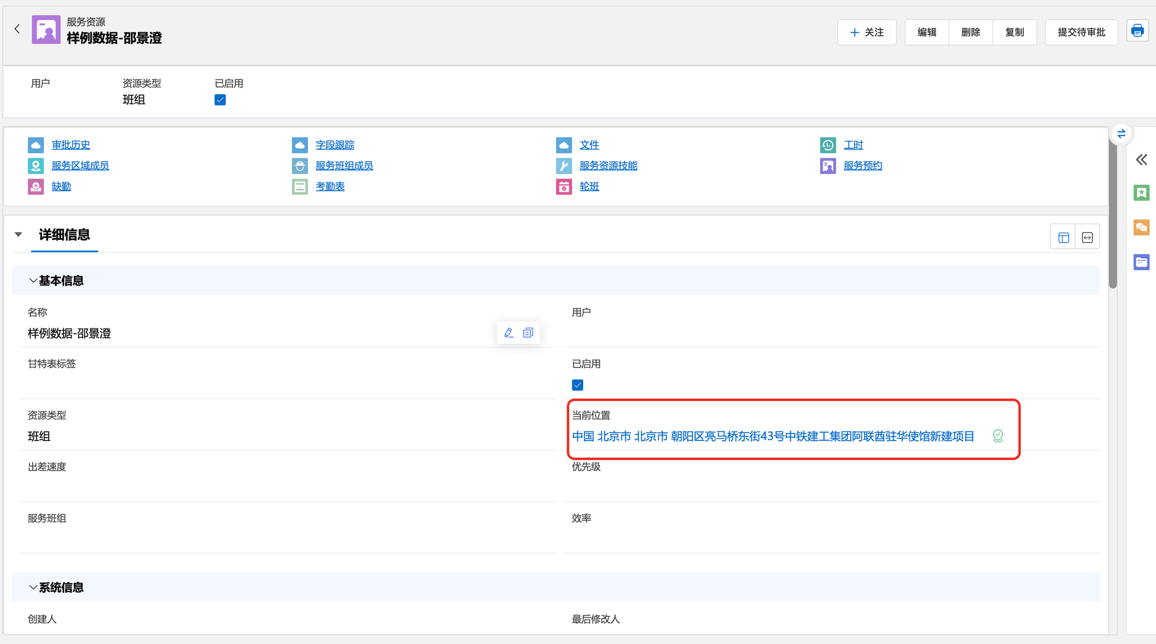Click the print icon in header
The height and width of the screenshot is (644, 1156).
1137,31
